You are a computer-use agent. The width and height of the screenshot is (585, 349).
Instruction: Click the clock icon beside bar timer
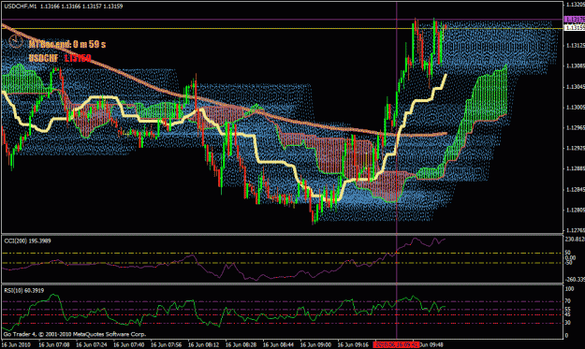[16, 40]
